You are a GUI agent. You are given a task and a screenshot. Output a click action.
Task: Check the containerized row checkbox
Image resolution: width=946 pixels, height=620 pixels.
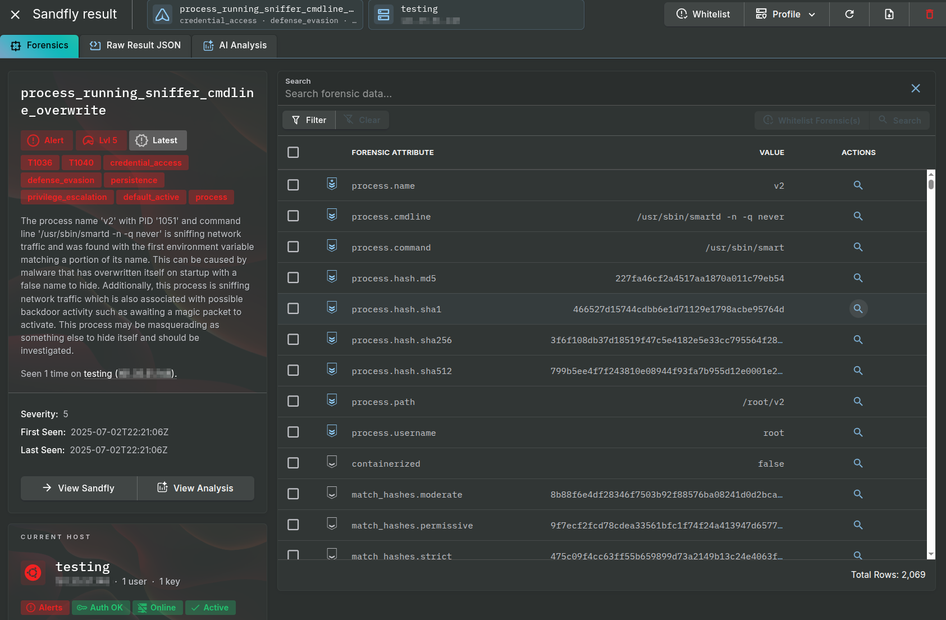pyautogui.click(x=293, y=463)
